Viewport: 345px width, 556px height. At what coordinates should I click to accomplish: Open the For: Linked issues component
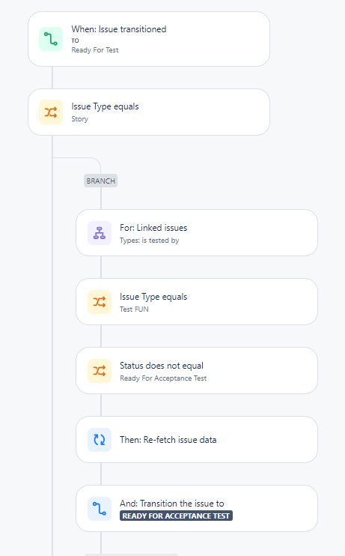pyautogui.click(x=197, y=232)
